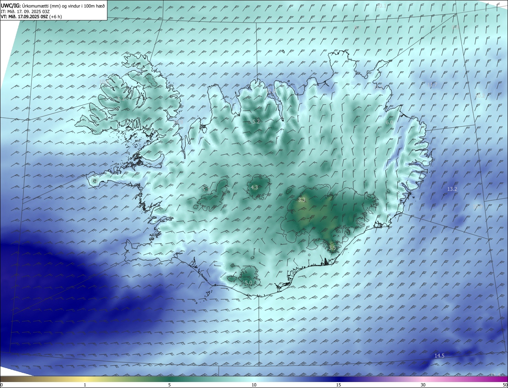Click the '3.3' value label on Vatnajökull
This screenshot has width=508, height=388.
coord(301,200)
